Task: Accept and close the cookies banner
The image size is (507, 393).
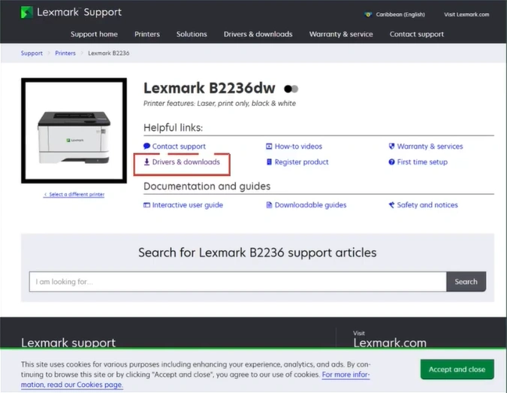Action: click(x=457, y=369)
